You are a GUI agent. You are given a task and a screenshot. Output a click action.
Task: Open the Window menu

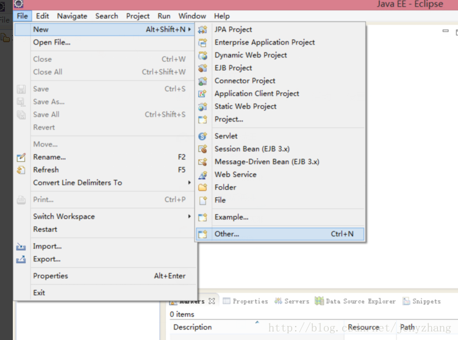coord(192,16)
